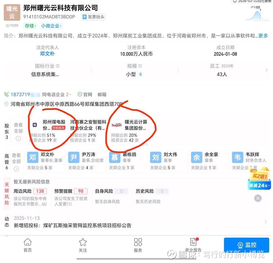This screenshot has width=273, height=263.
Task: Tap the location pin icon by address
Action: [x=7, y=104]
